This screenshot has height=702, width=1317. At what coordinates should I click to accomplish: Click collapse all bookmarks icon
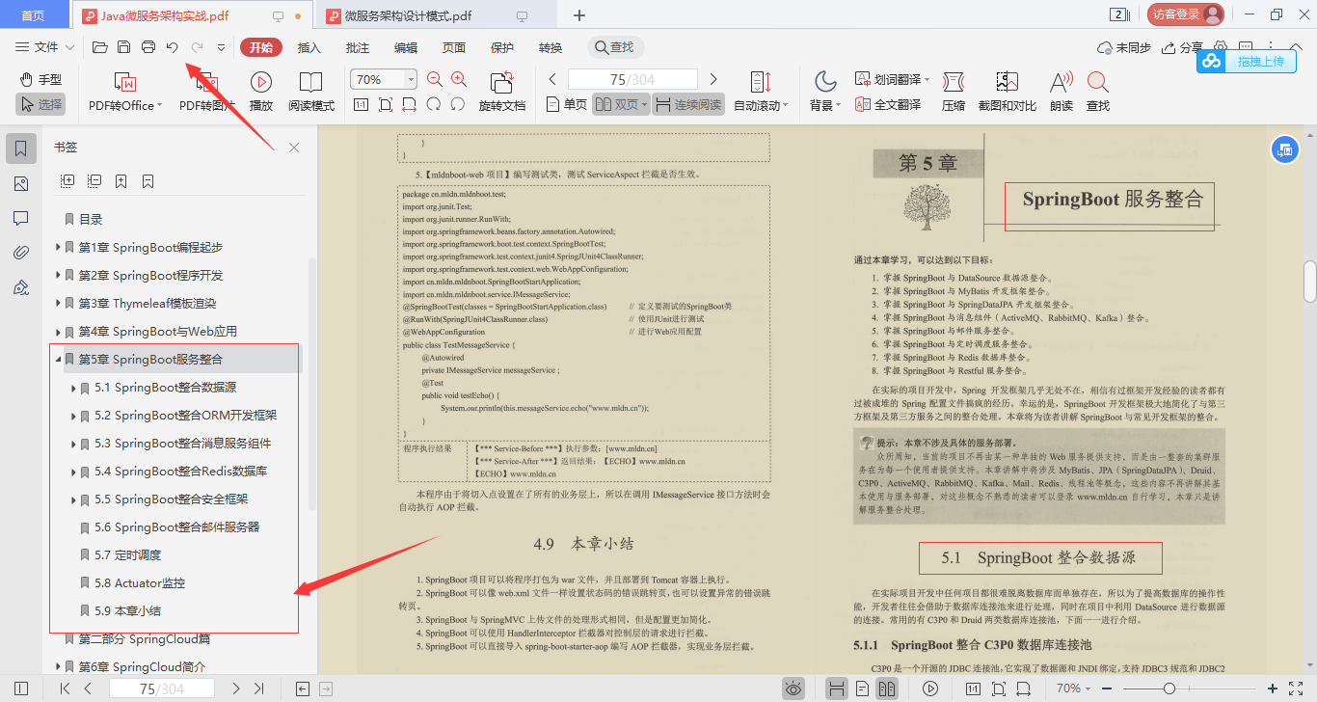94,180
